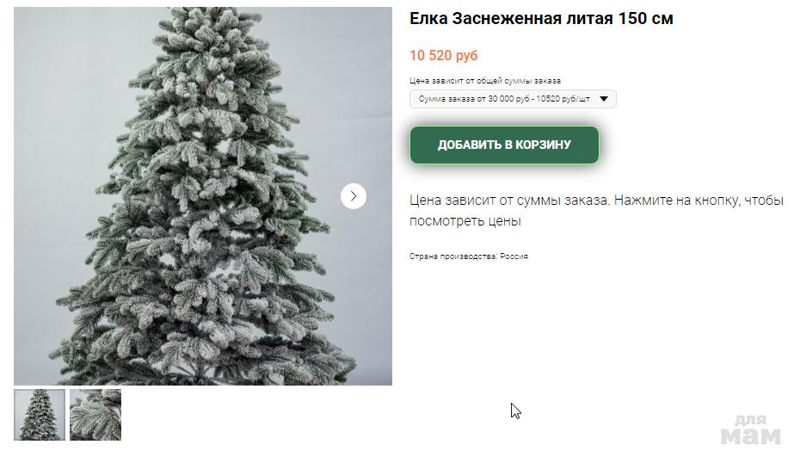Click the orange '10 520 руб' price
The height and width of the screenshot is (457, 794).
[x=444, y=55]
